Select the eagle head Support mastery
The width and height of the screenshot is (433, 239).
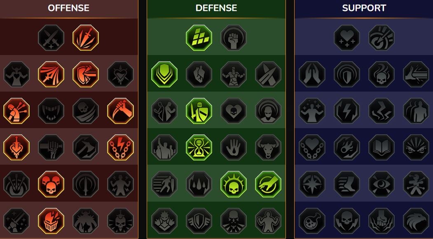tap(416, 221)
